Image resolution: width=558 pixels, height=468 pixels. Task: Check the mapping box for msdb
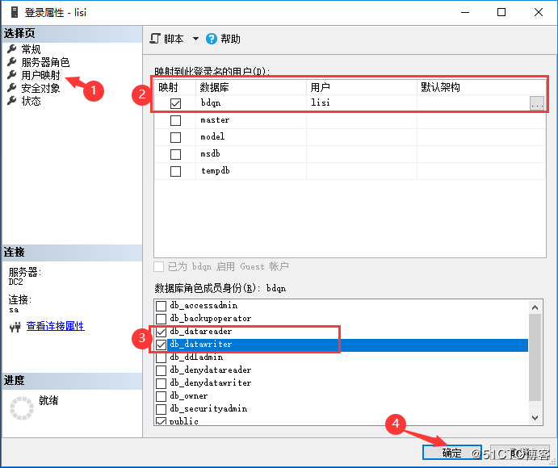pos(175,154)
